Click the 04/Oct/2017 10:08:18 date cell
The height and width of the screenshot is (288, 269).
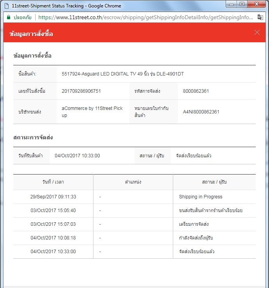click(x=53, y=238)
